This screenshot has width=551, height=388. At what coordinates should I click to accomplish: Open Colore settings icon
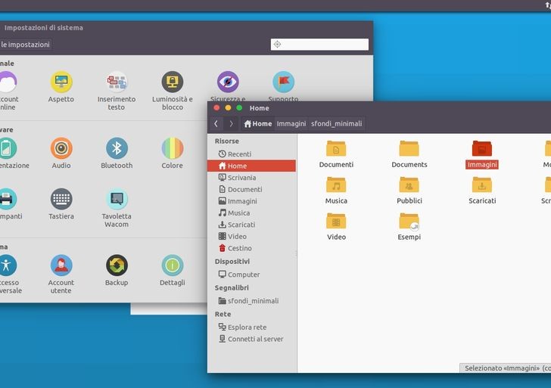(x=173, y=148)
